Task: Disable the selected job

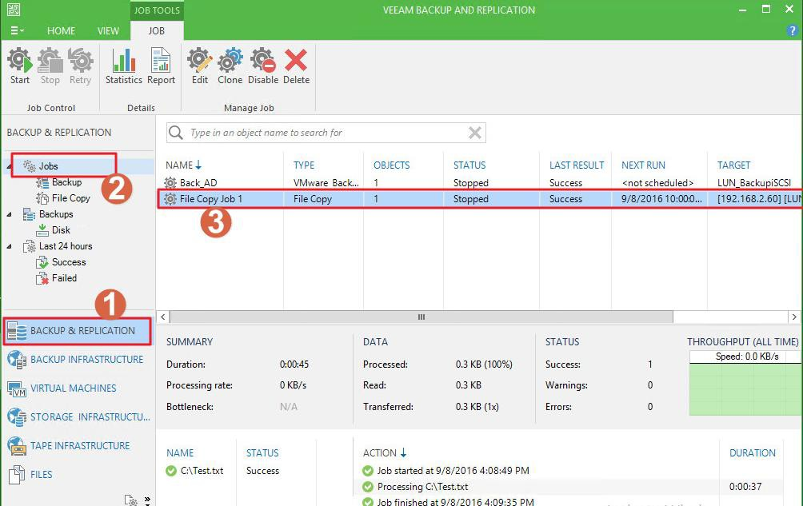Action: (263, 66)
